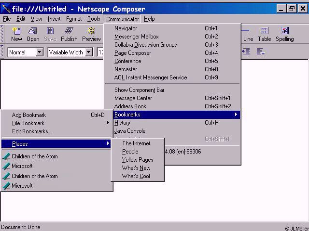Click the formatting toolbar grip handle
309x231 pixels.
tap(2, 51)
